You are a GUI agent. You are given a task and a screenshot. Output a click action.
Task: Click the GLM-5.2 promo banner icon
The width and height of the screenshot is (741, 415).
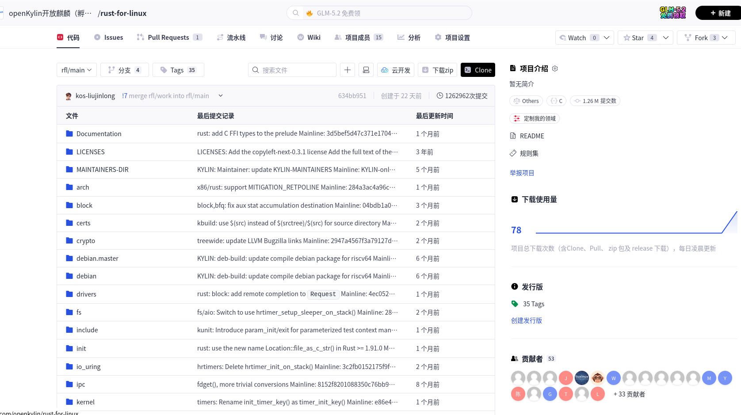pyautogui.click(x=673, y=13)
